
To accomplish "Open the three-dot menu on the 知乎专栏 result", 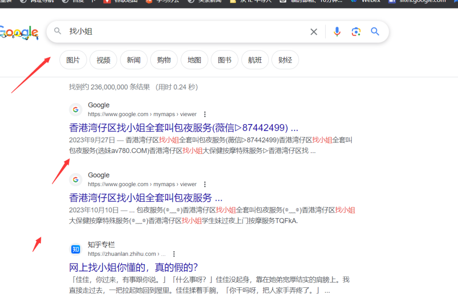I will (174, 253).
